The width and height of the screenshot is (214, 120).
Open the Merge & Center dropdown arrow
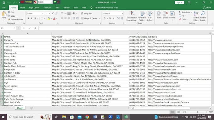[x=99, y=18]
